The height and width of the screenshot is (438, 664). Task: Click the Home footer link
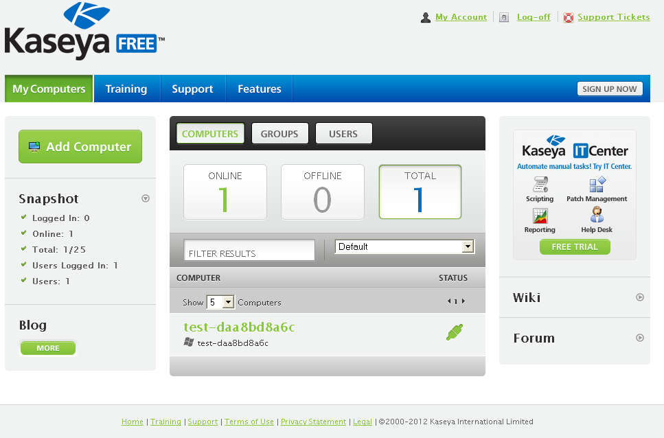click(x=132, y=422)
